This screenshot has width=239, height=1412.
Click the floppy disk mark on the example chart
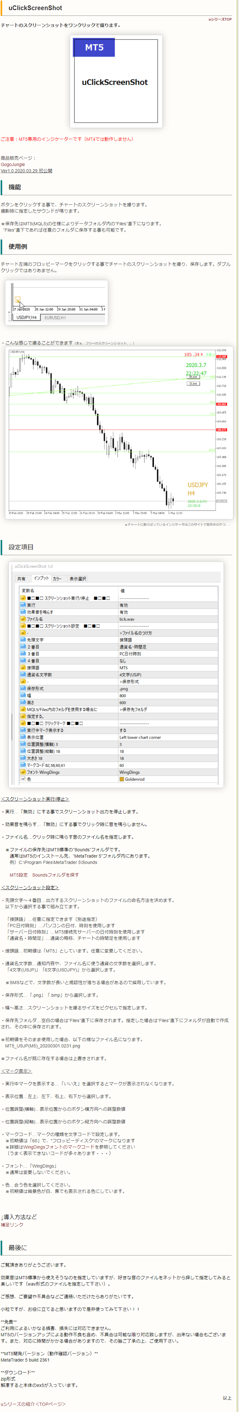pos(18,299)
